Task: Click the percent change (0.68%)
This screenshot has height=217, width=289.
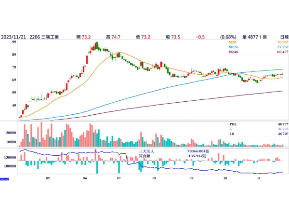Action: [x=228, y=37]
